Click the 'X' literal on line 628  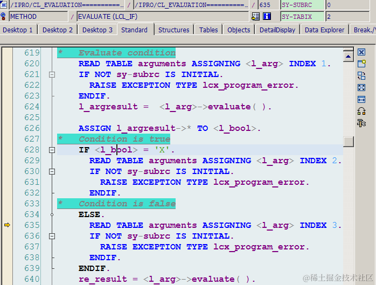coord(162,150)
